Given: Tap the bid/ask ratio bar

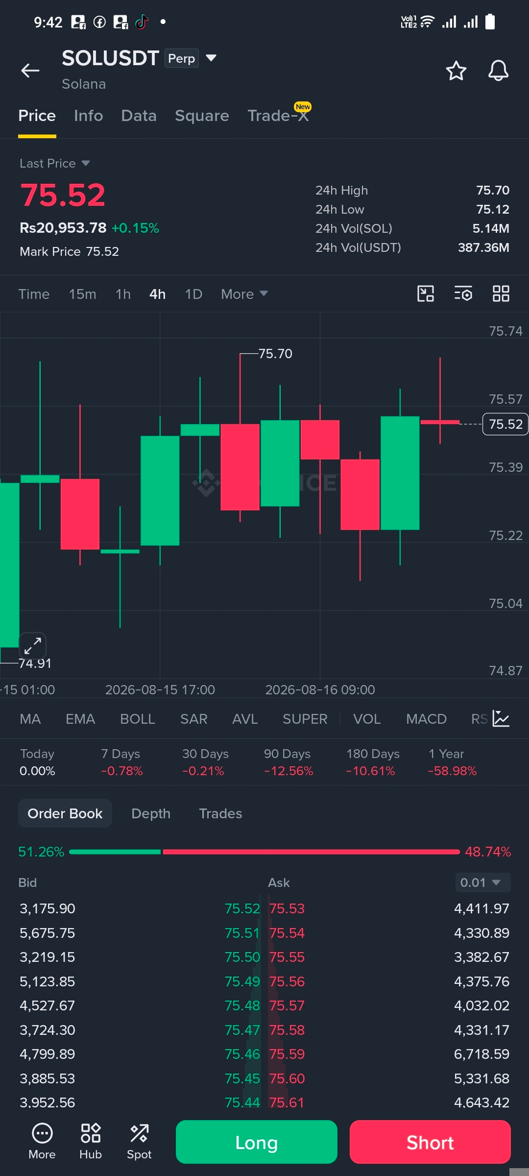Looking at the screenshot, I should [x=264, y=852].
